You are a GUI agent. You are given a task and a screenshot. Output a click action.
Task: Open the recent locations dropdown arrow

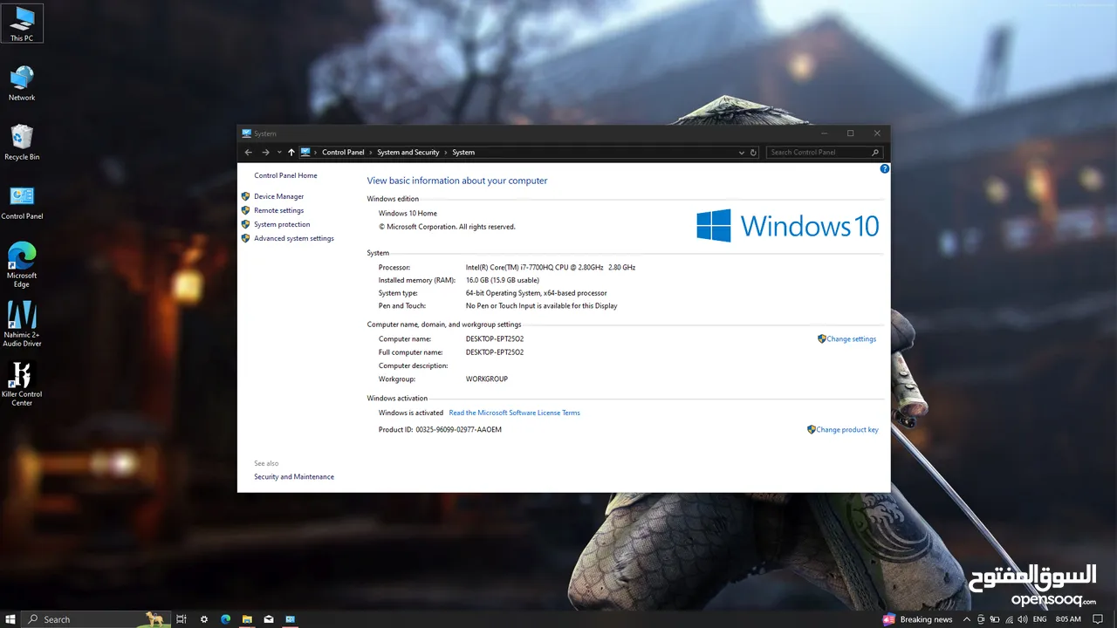click(279, 152)
